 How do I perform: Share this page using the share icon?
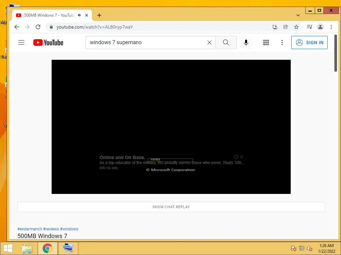pos(285,27)
